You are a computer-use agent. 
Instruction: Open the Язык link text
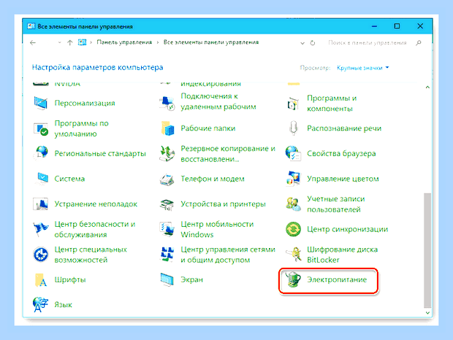coord(64,305)
